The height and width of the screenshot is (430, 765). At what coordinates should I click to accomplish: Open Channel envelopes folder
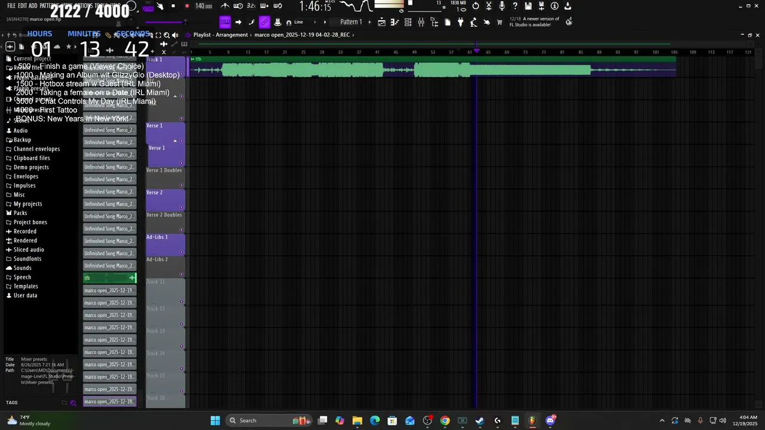(36, 149)
